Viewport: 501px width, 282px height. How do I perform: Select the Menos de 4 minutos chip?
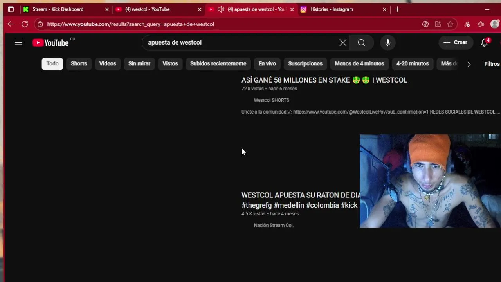[x=359, y=63]
